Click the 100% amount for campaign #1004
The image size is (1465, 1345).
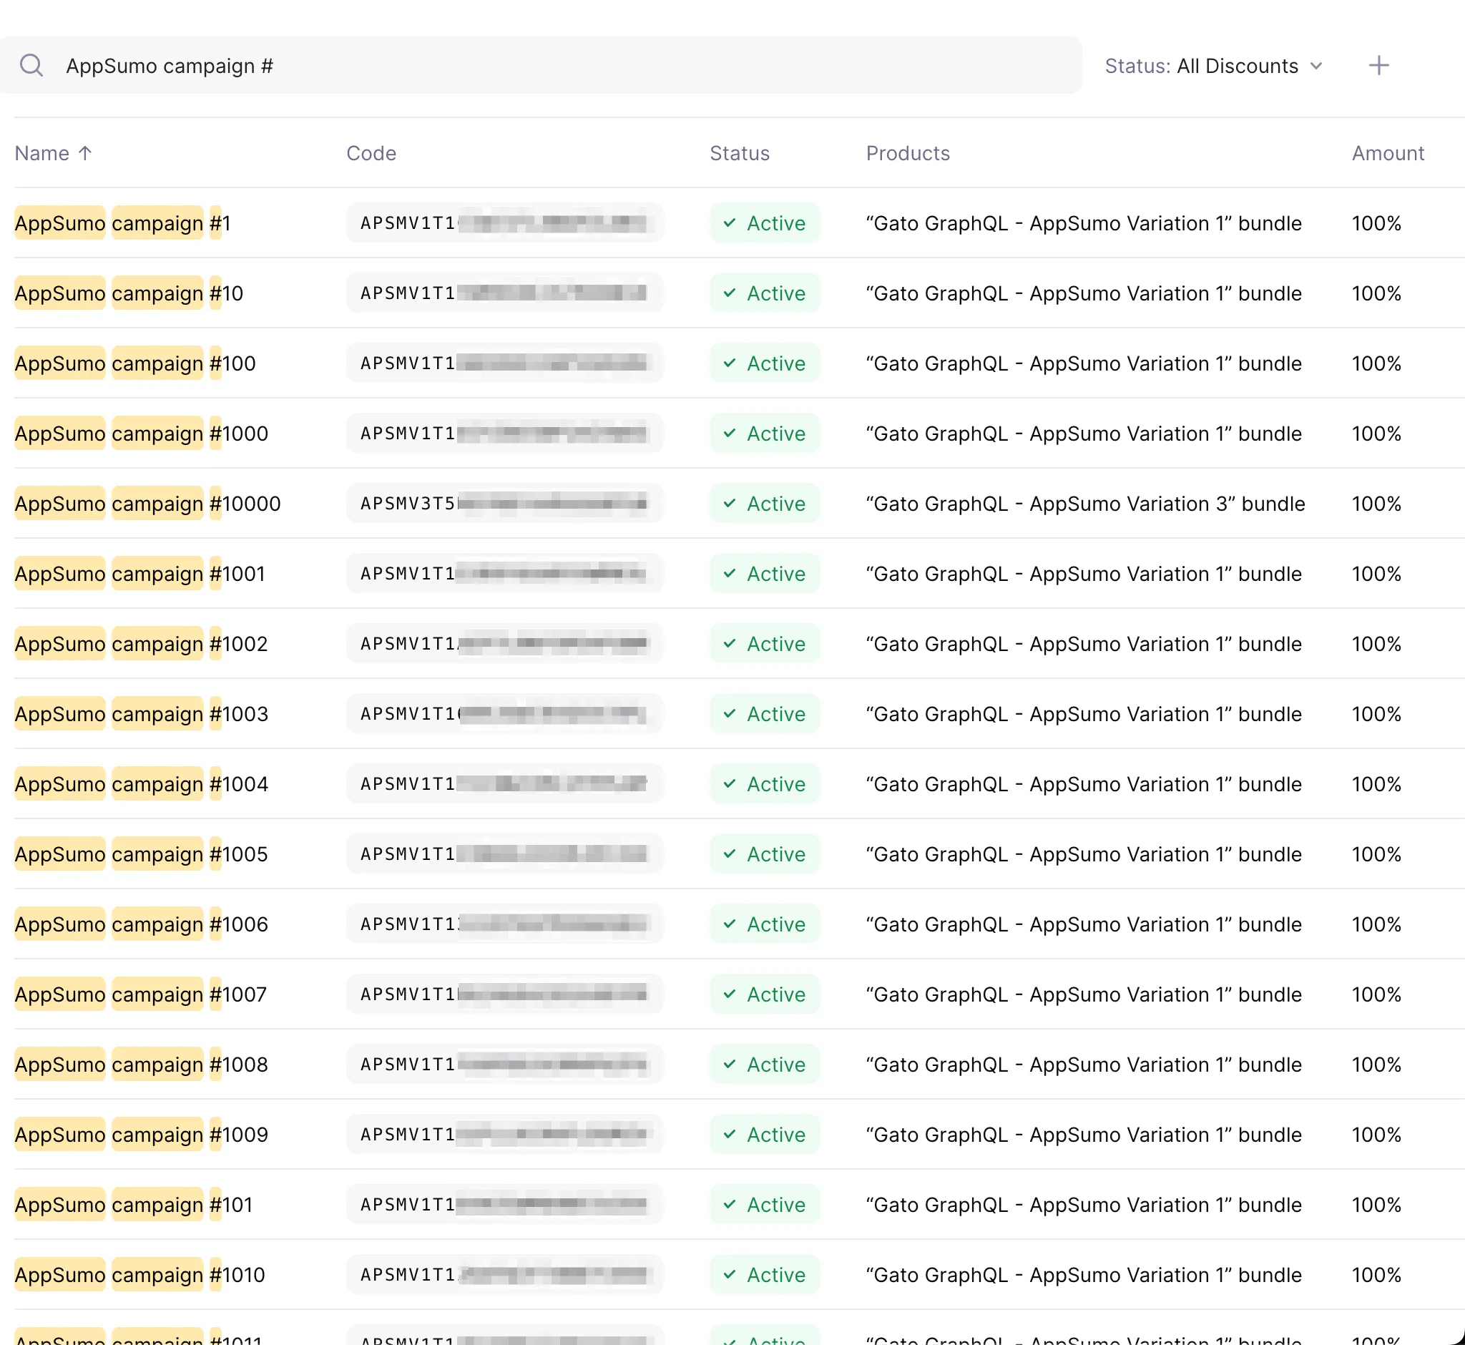tap(1376, 784)
